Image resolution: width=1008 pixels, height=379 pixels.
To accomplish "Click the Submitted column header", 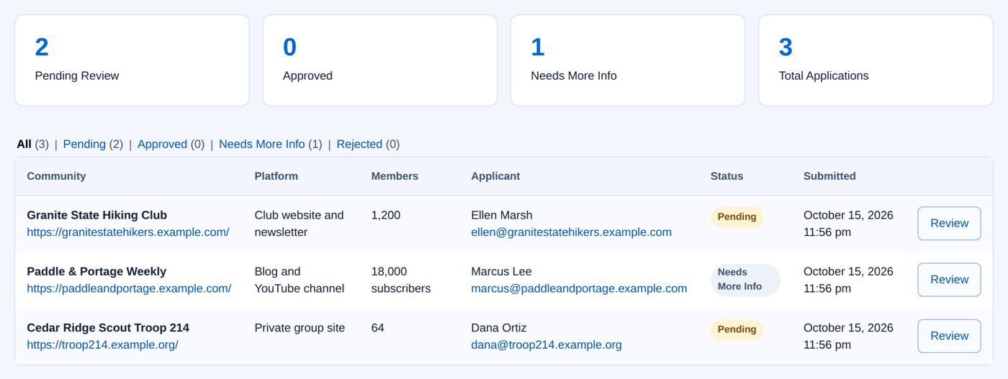I will 829,176.
